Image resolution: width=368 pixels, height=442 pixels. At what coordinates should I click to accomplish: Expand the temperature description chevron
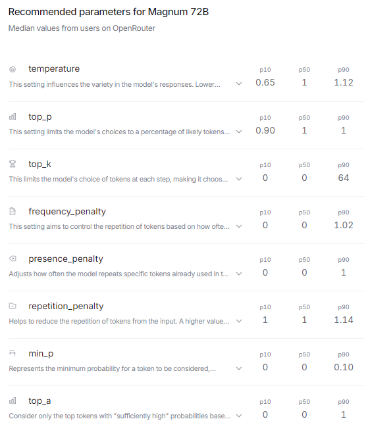point(239,84)
